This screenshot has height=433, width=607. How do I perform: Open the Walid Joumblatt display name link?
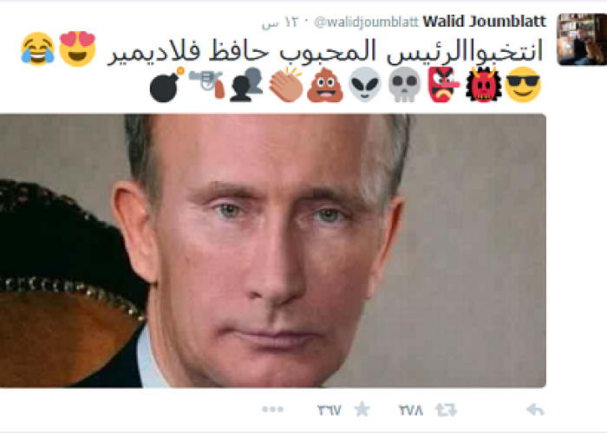coord(484,22)
